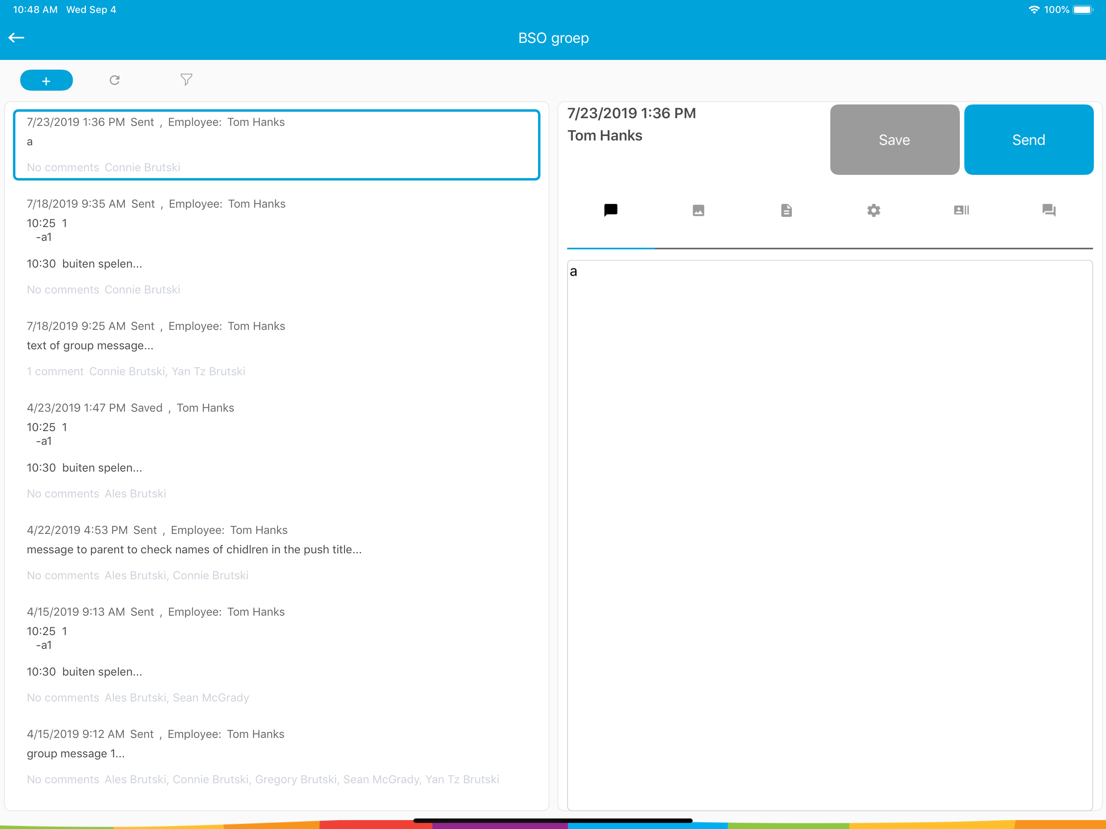Open the settings gear tab
The height and width of the screenshot is (829, 1106).
(x=874, y=210)
